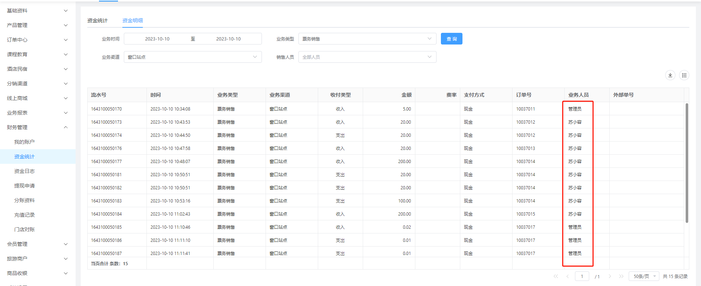Click the start date input field

(x=157, y=39)
